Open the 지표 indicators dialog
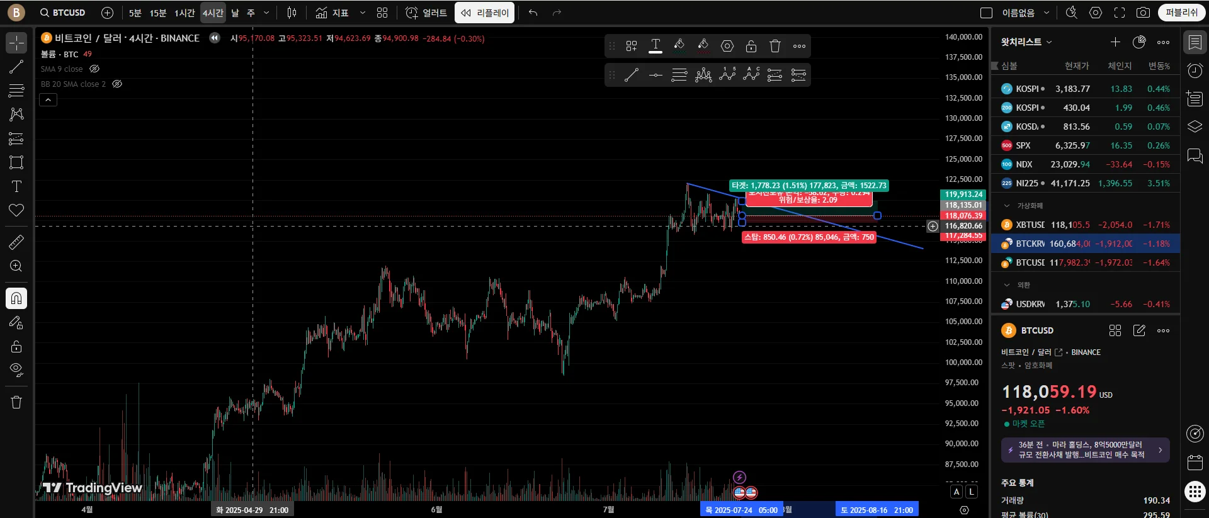This screenshot has height=518, width=1209. 332,13
